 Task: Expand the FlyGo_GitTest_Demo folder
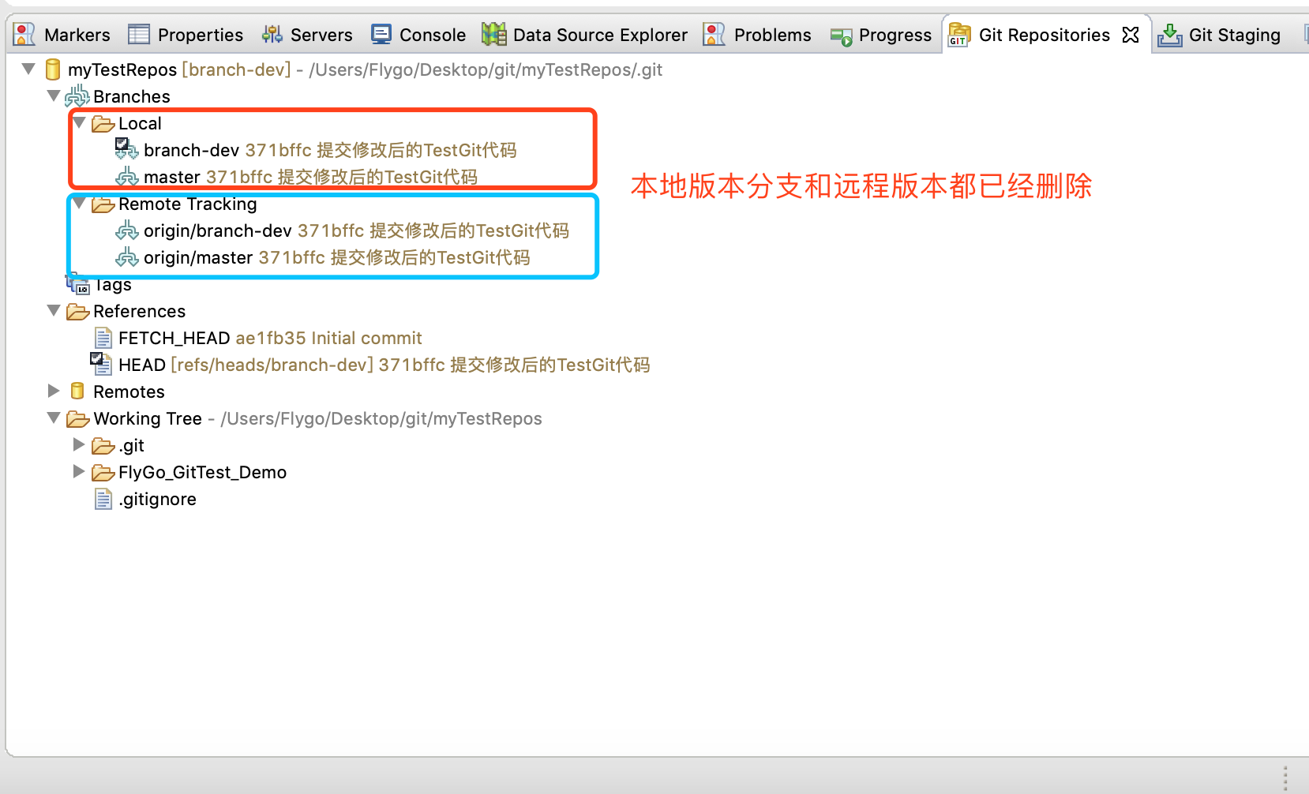click(x=78, y=471)
